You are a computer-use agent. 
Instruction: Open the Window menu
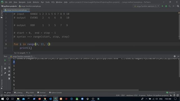[59, 2]
